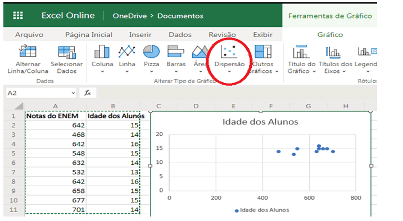Expand the Pizza dropdown arrow
This screenshot has width=403, height=221.
point(151,72)
